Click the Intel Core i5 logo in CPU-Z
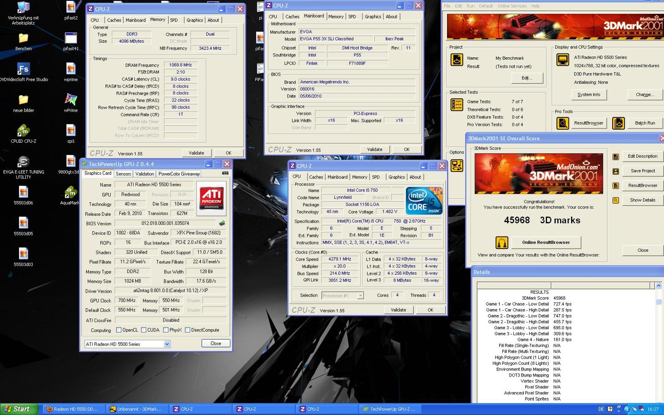This screenshot has height=415, width=664. [x=424, y=201]
